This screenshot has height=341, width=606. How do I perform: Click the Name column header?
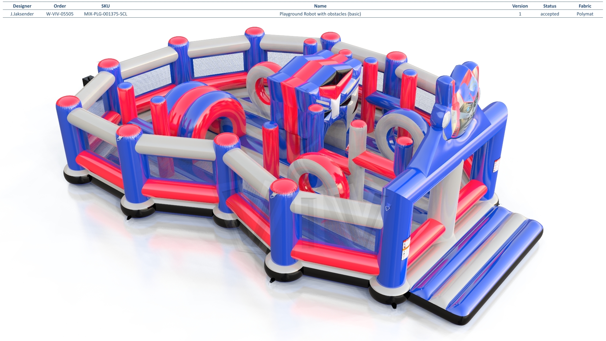[x=320, y=6]
